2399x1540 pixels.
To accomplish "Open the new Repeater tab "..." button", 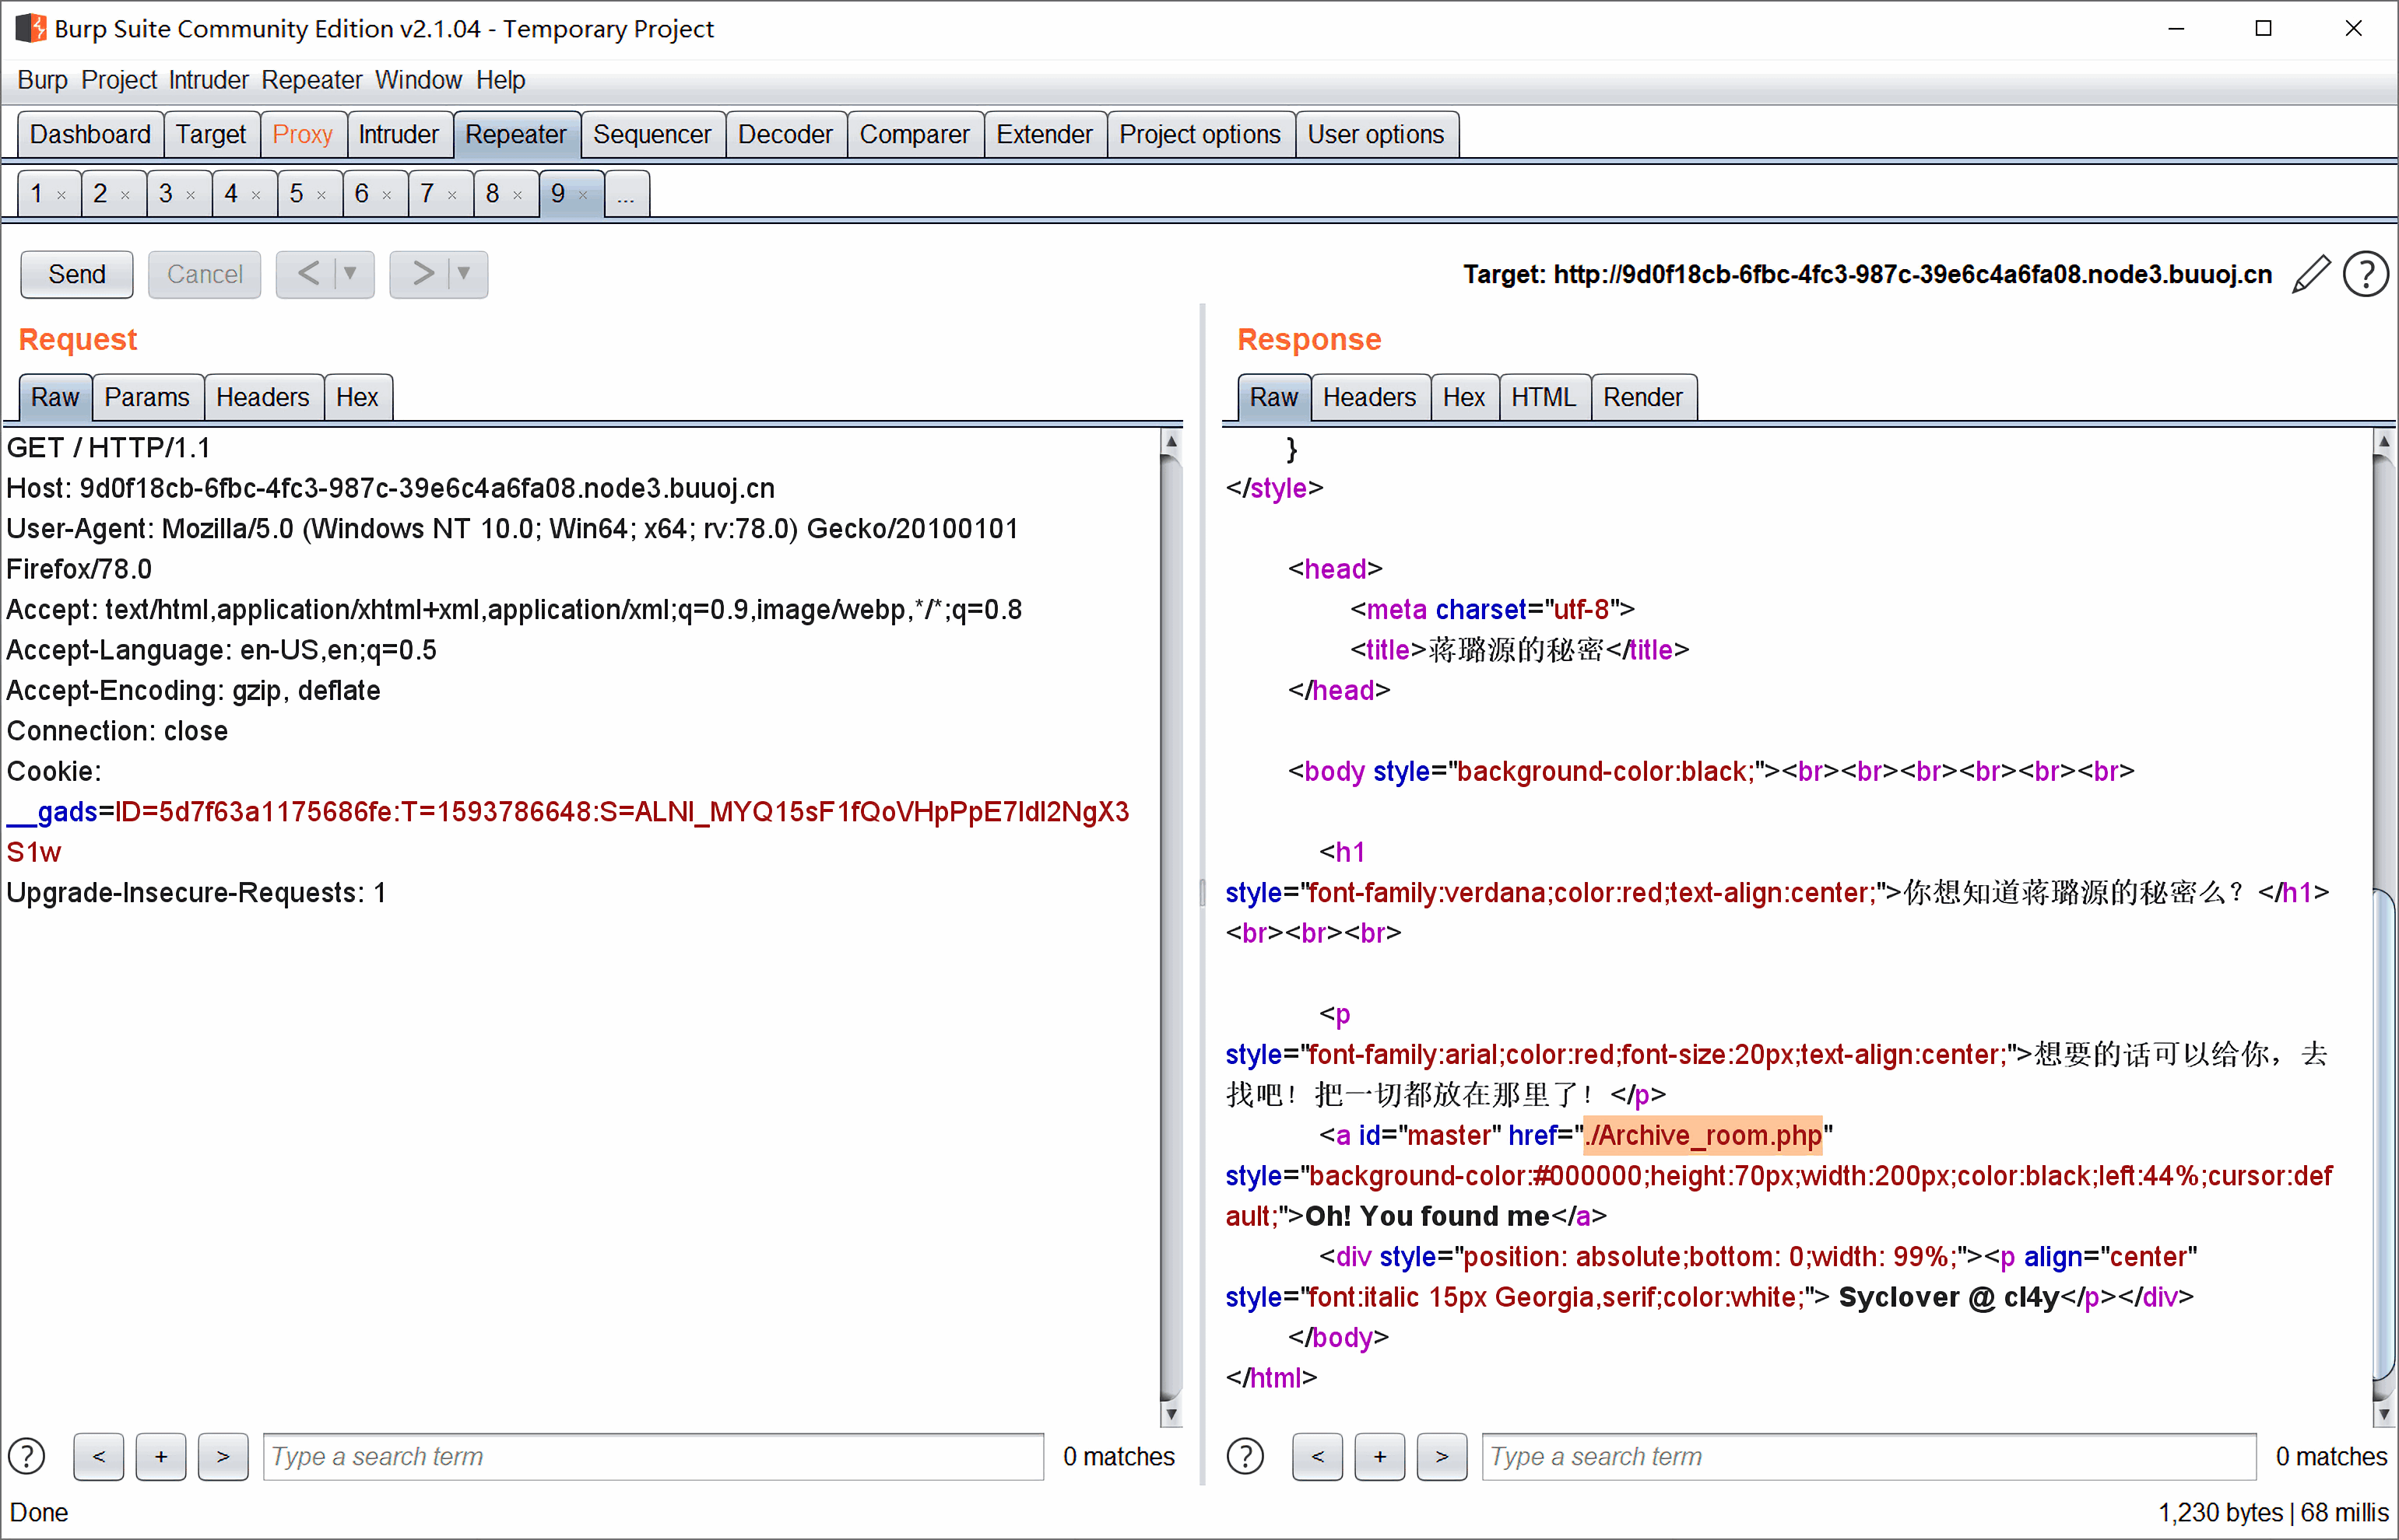I will [627, 194].
